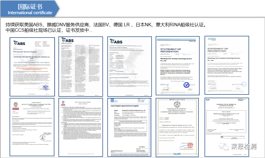Click the round stamp on the Bureau Veritas certificate
Screen dimensions: 265x158
[42, 137]
